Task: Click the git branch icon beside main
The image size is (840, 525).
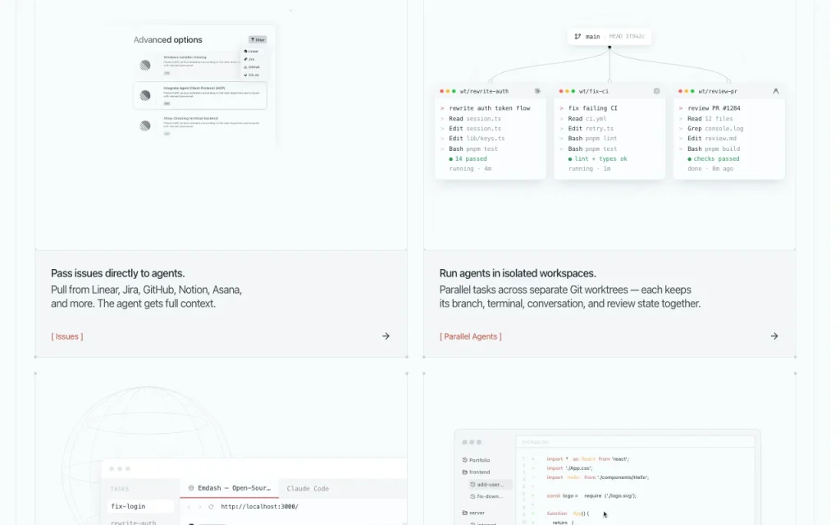Action: coord(577,36)
